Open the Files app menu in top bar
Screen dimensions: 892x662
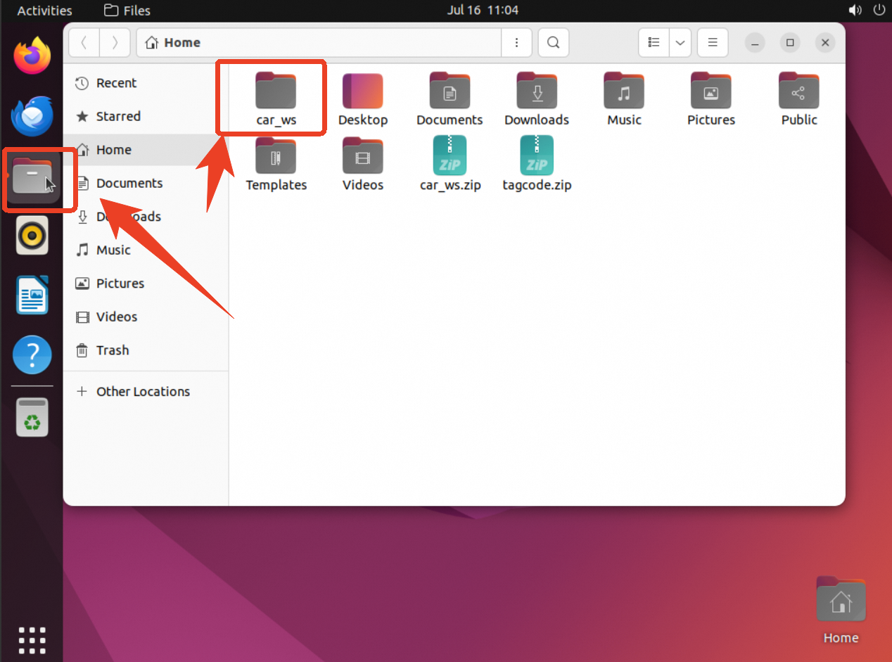click(127, 11)
